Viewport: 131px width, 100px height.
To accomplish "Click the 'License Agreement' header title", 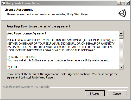I will [19, 10].
